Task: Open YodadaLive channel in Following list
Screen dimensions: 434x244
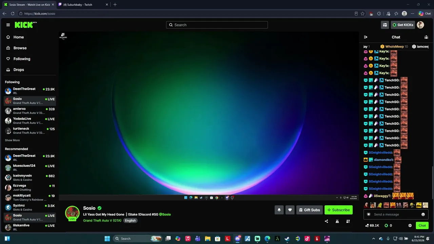Action: click(x=30, y=121)
